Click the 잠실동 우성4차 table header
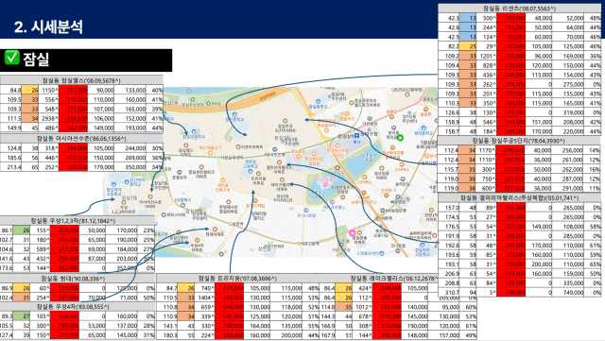The width and height of the screenshot is (605, 341). coord(78,307)
